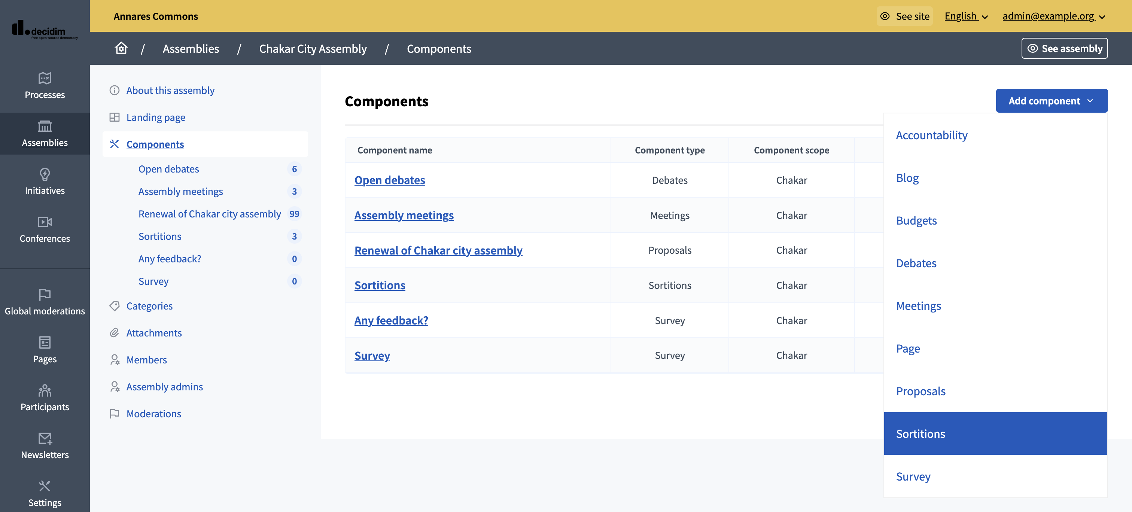1132x512 pixels.
Task: Choose Accountability in the Add component menu
Action: coord(932,135)
